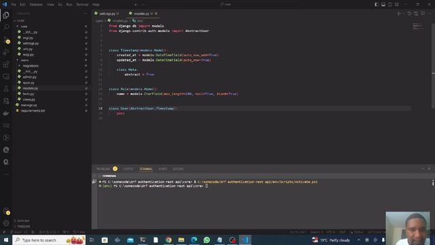Click the editor code minimap
Viewport: 435px width, 245px height.
pyautogui.click(x=417, y=27)
